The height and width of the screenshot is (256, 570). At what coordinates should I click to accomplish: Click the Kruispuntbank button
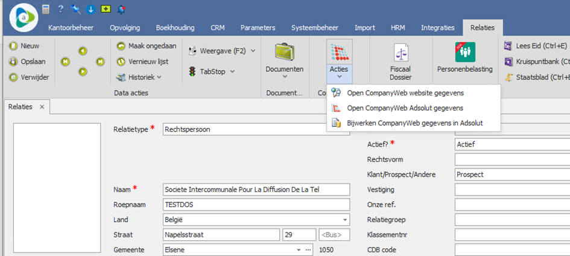(536, 62)
